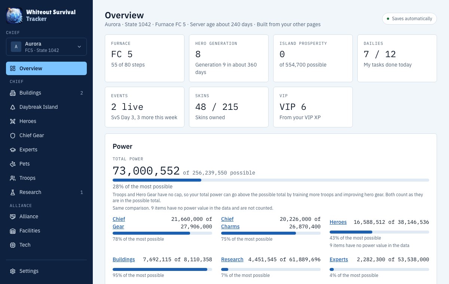Click the total power progress bar
The image size is (449, 284).
[x=271, y=180]
